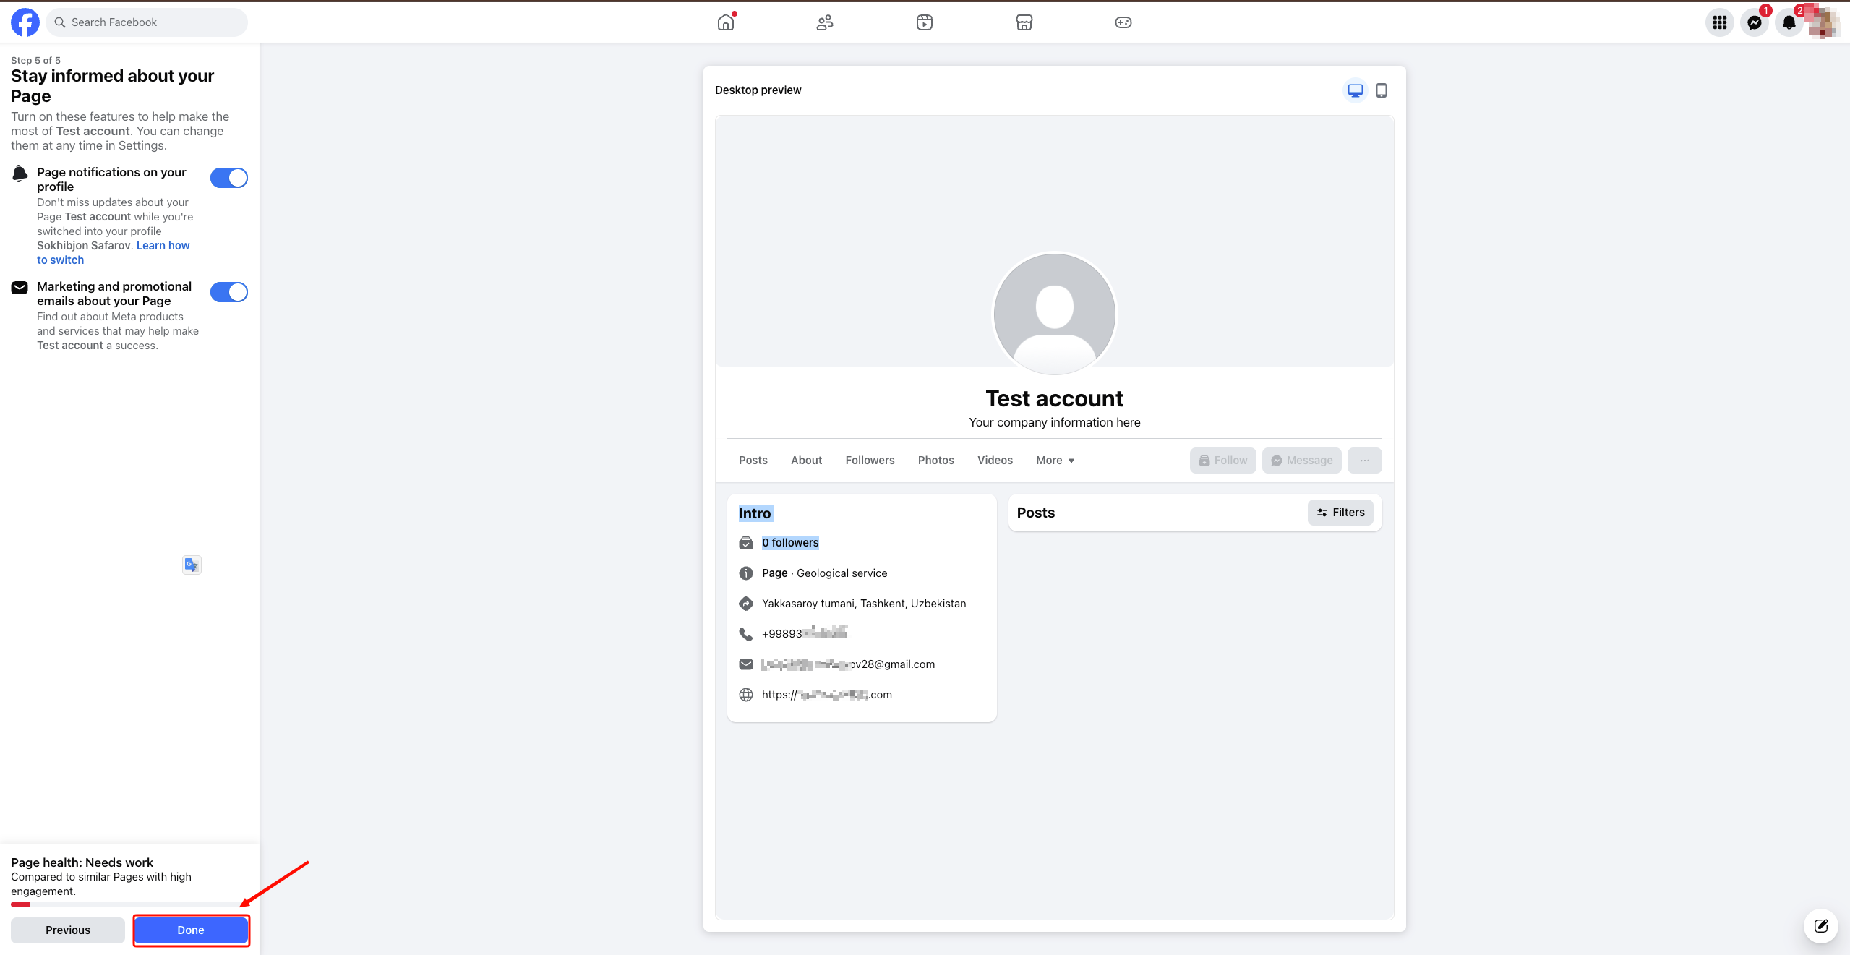The height and width of the screenshot is (955, 1850).
Task: Click the Done button
Action: [x=191, y=930]
